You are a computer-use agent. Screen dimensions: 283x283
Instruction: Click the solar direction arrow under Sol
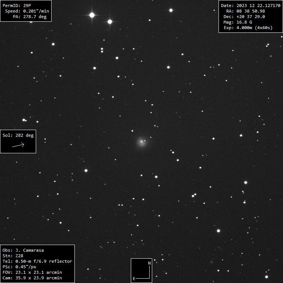coord(18,145)
